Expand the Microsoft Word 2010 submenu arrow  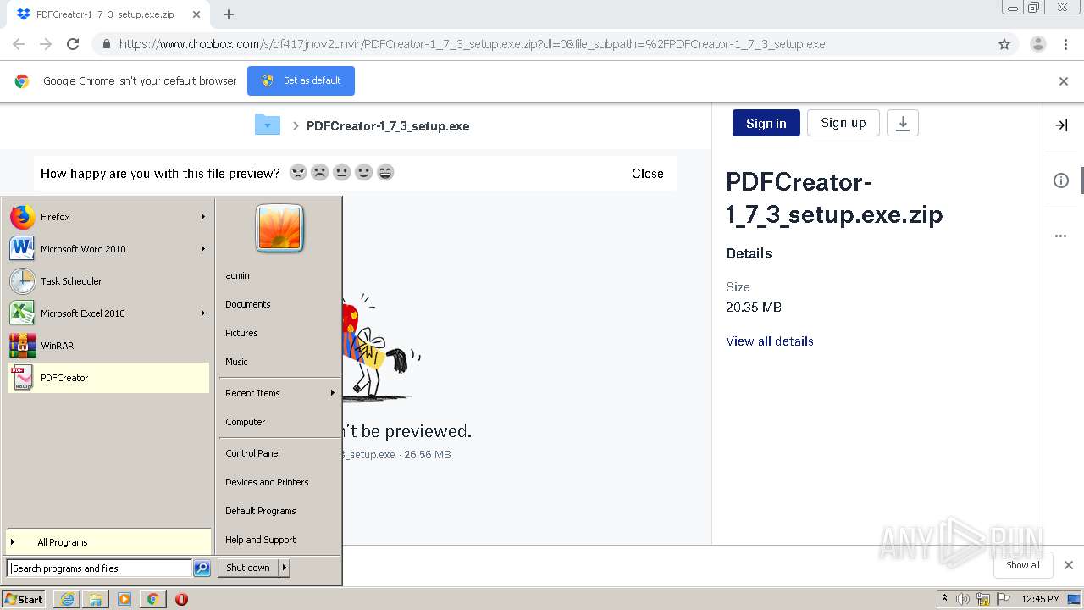point(203,249)
